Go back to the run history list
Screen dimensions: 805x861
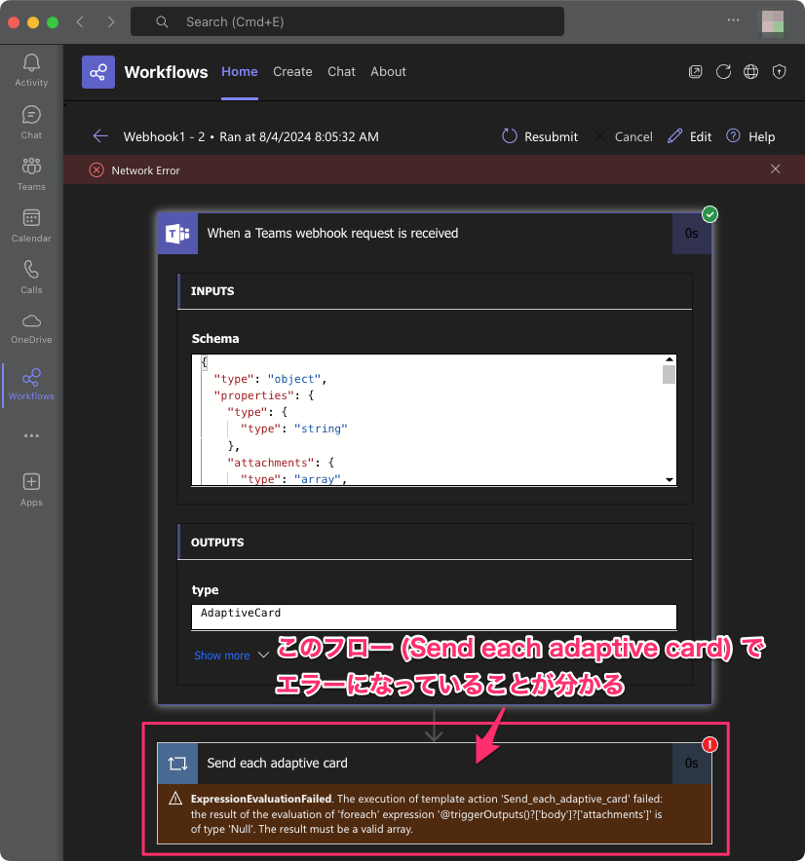click(100, 136)
